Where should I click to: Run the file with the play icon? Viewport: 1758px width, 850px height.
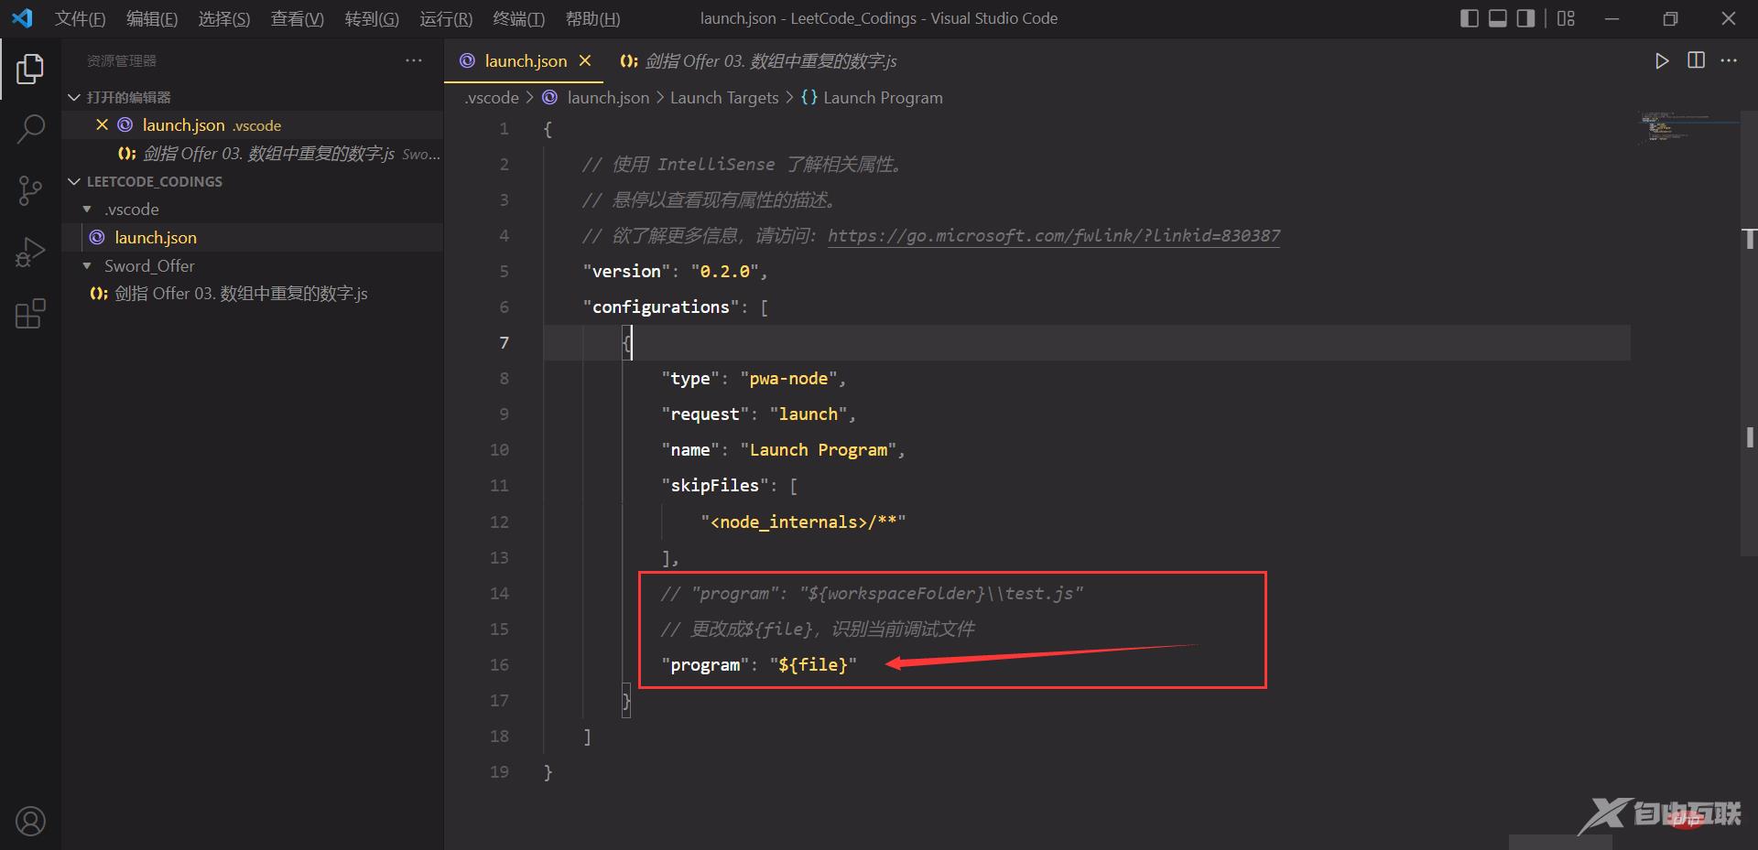pos(1662,60)
